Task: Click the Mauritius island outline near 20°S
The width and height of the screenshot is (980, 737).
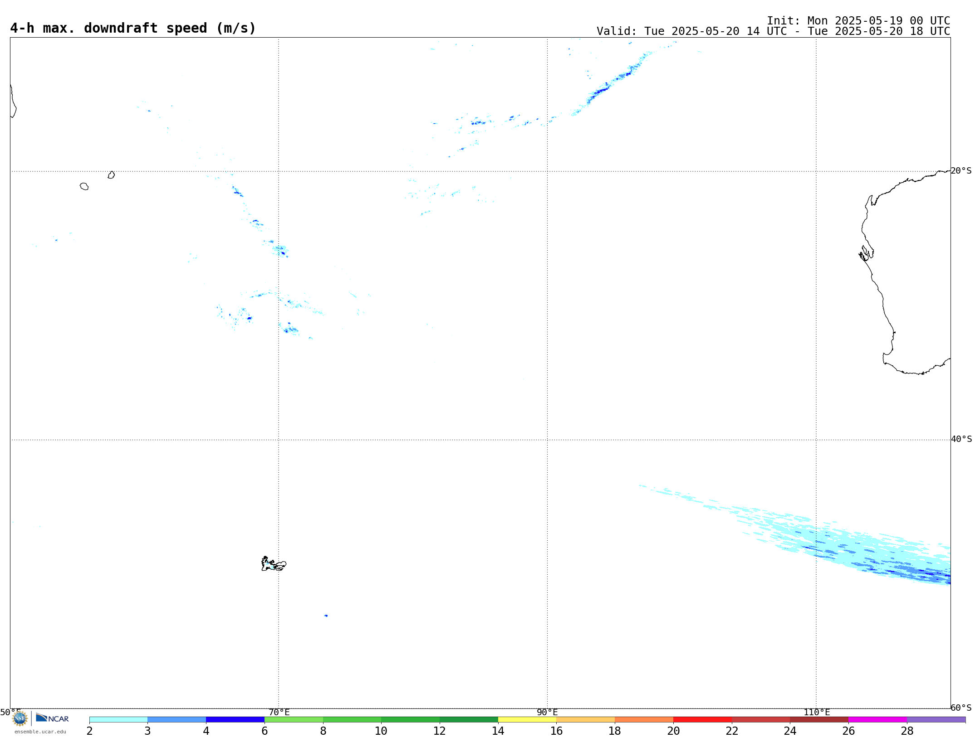Action: [x=111, y=175]
